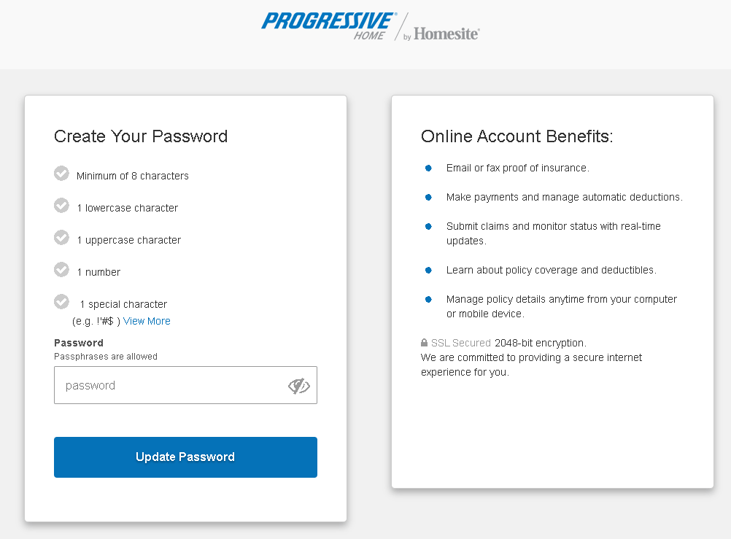Click the checkmark beside 1 number
731x539 pixels.
coord(62,270)
